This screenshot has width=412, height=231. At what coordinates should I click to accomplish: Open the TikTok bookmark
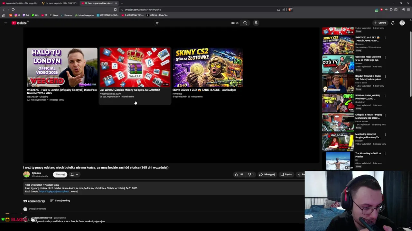click(x=157, y=15)
